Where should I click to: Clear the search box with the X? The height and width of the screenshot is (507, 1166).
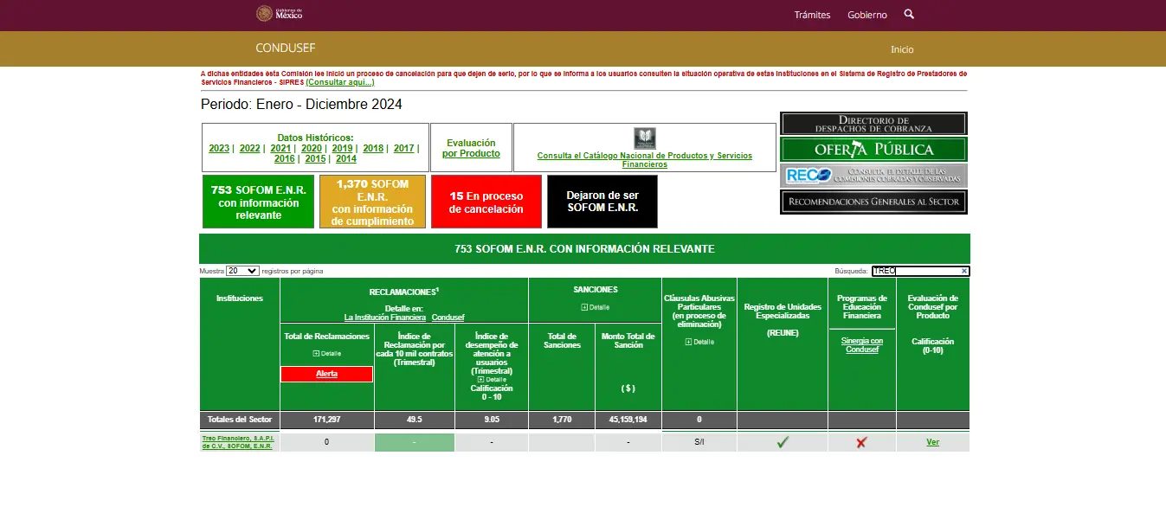(963, 271)
